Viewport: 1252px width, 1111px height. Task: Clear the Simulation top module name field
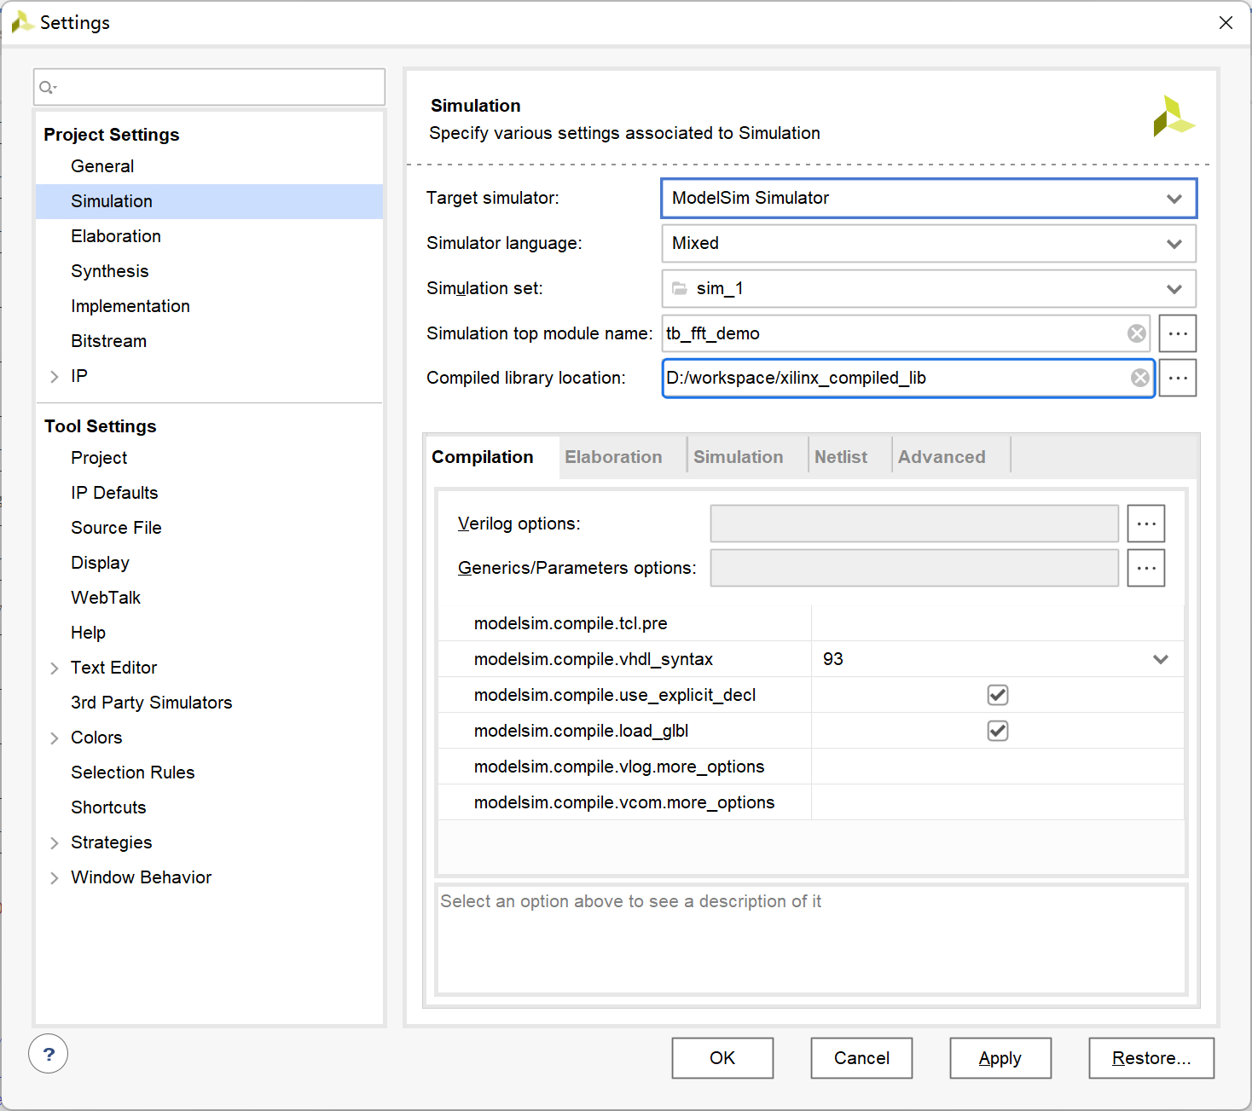click(1136, 333)
